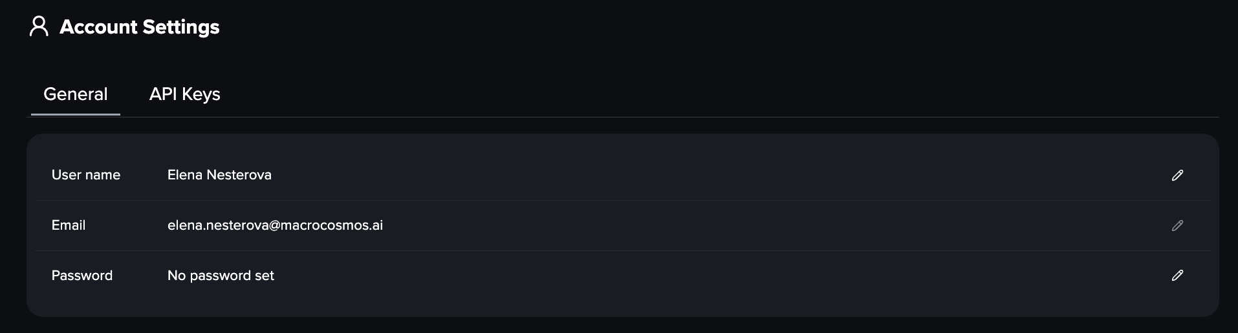Click empty space in the User name row
Viewport: 1238px width, 333px height.
pyautogui.click(x=711, y=175)
